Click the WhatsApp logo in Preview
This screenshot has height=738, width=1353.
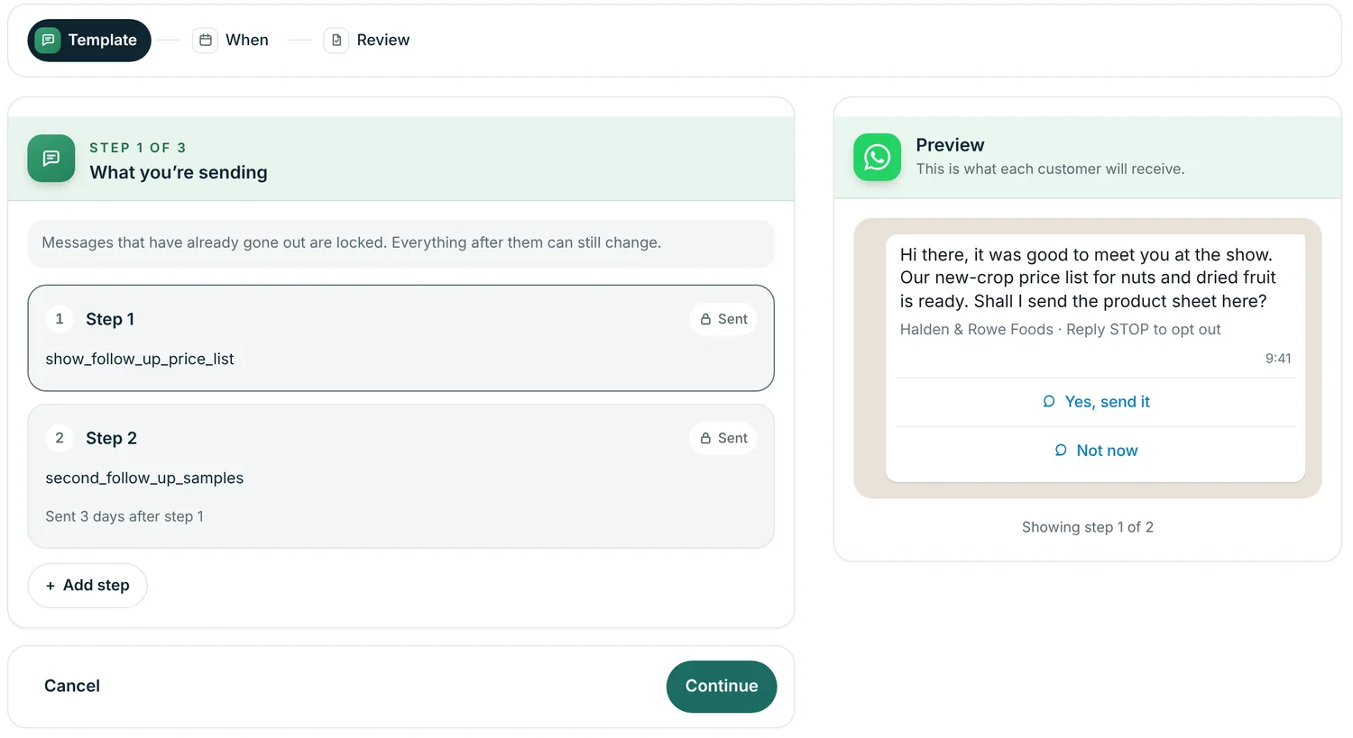[877, 158]
